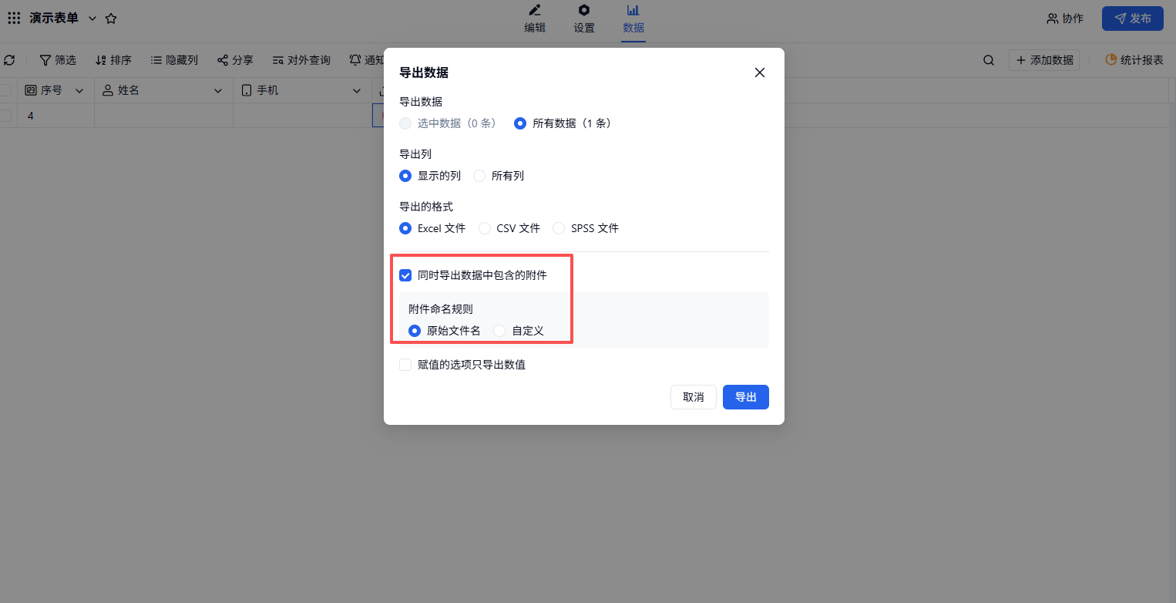Open the apps grid icon

[14, 19]
